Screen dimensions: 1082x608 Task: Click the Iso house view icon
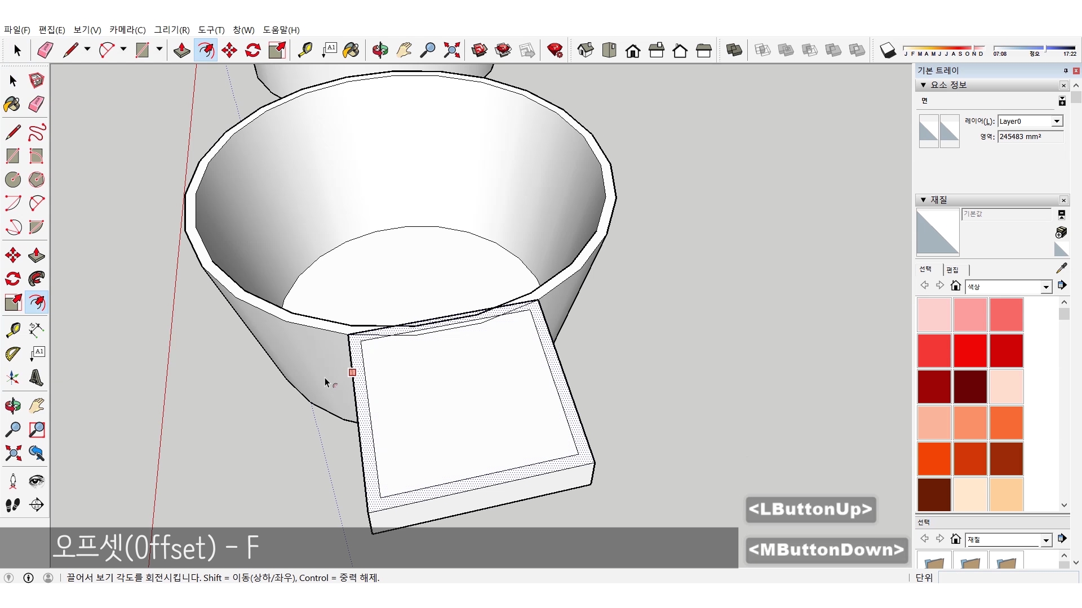click(586, 51)
